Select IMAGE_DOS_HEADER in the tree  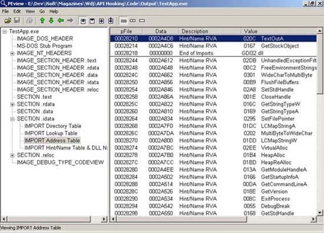coord(45,39)
